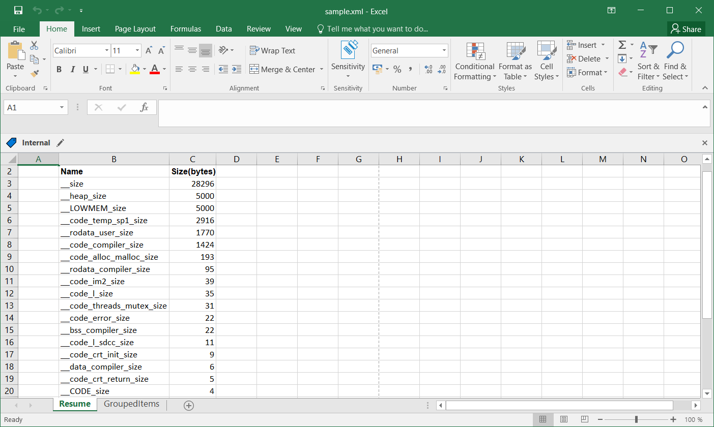Toggle Italic formatting
The height and width of the screenshot is (427, 714).
coord(73,69)
